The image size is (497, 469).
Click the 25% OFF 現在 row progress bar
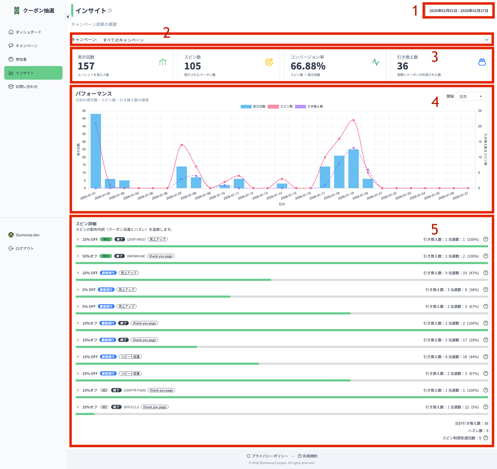[x=281, y=246]
